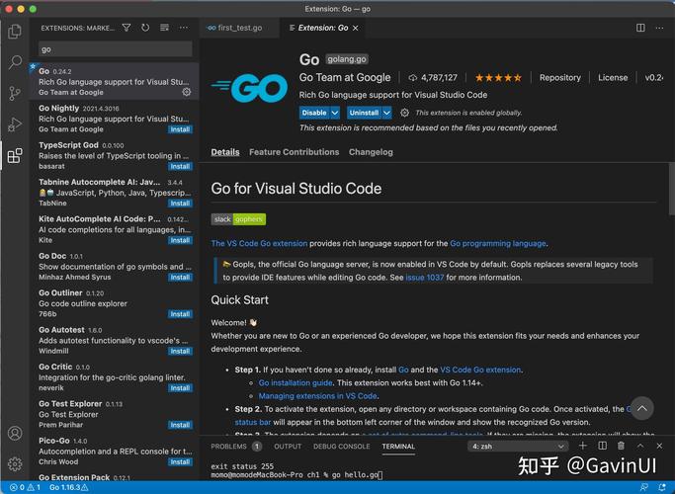Open the terminal selector '4: zsh' dropdown
Viewport: 675px width, 494px height.
(518, 447)
